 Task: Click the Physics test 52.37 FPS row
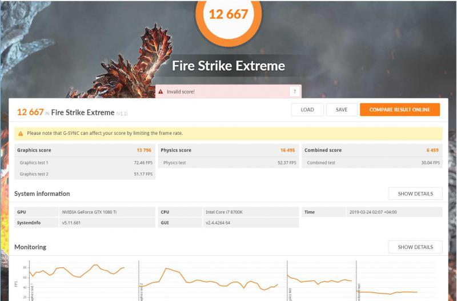(228, 163)
